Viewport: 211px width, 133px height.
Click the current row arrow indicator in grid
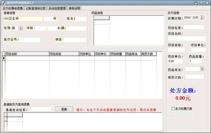(x=4, y=58)
